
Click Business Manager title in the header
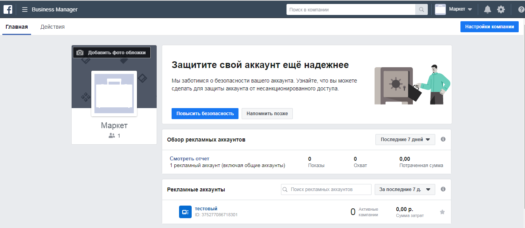[x=55, y=9]
